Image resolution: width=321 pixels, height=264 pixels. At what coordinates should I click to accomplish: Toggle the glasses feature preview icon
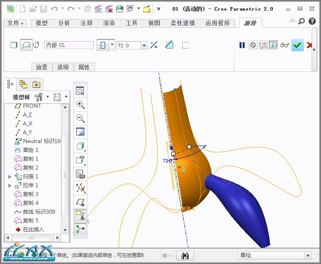(285, 45)
